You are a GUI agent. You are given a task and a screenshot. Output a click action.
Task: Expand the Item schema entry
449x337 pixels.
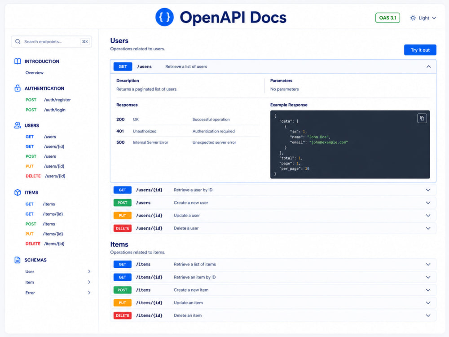58,282
